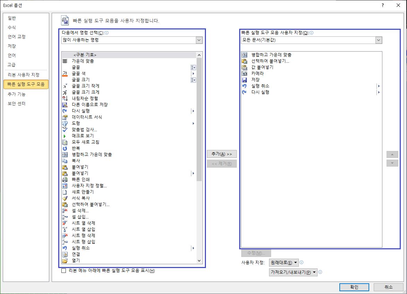
Task: Click the command list scrollbar down arrow
Action: [199, 260]
